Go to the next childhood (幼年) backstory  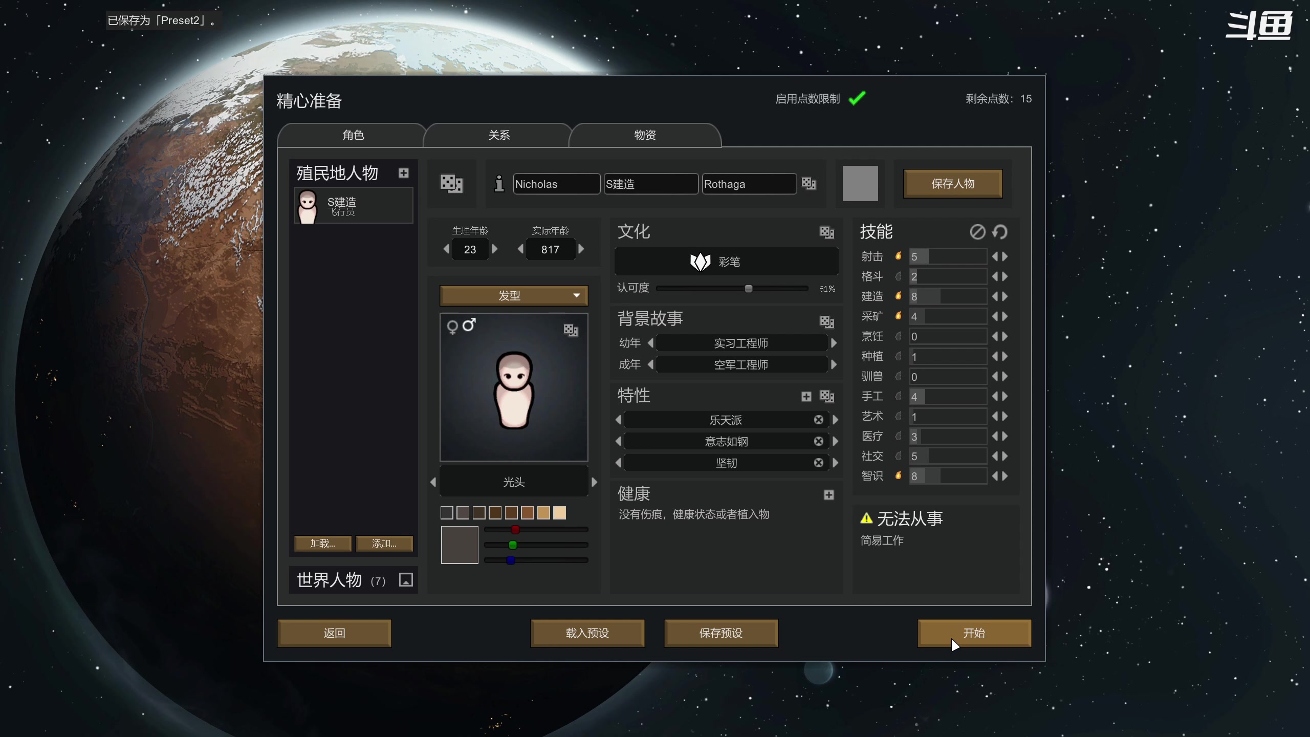pos(834,343)
